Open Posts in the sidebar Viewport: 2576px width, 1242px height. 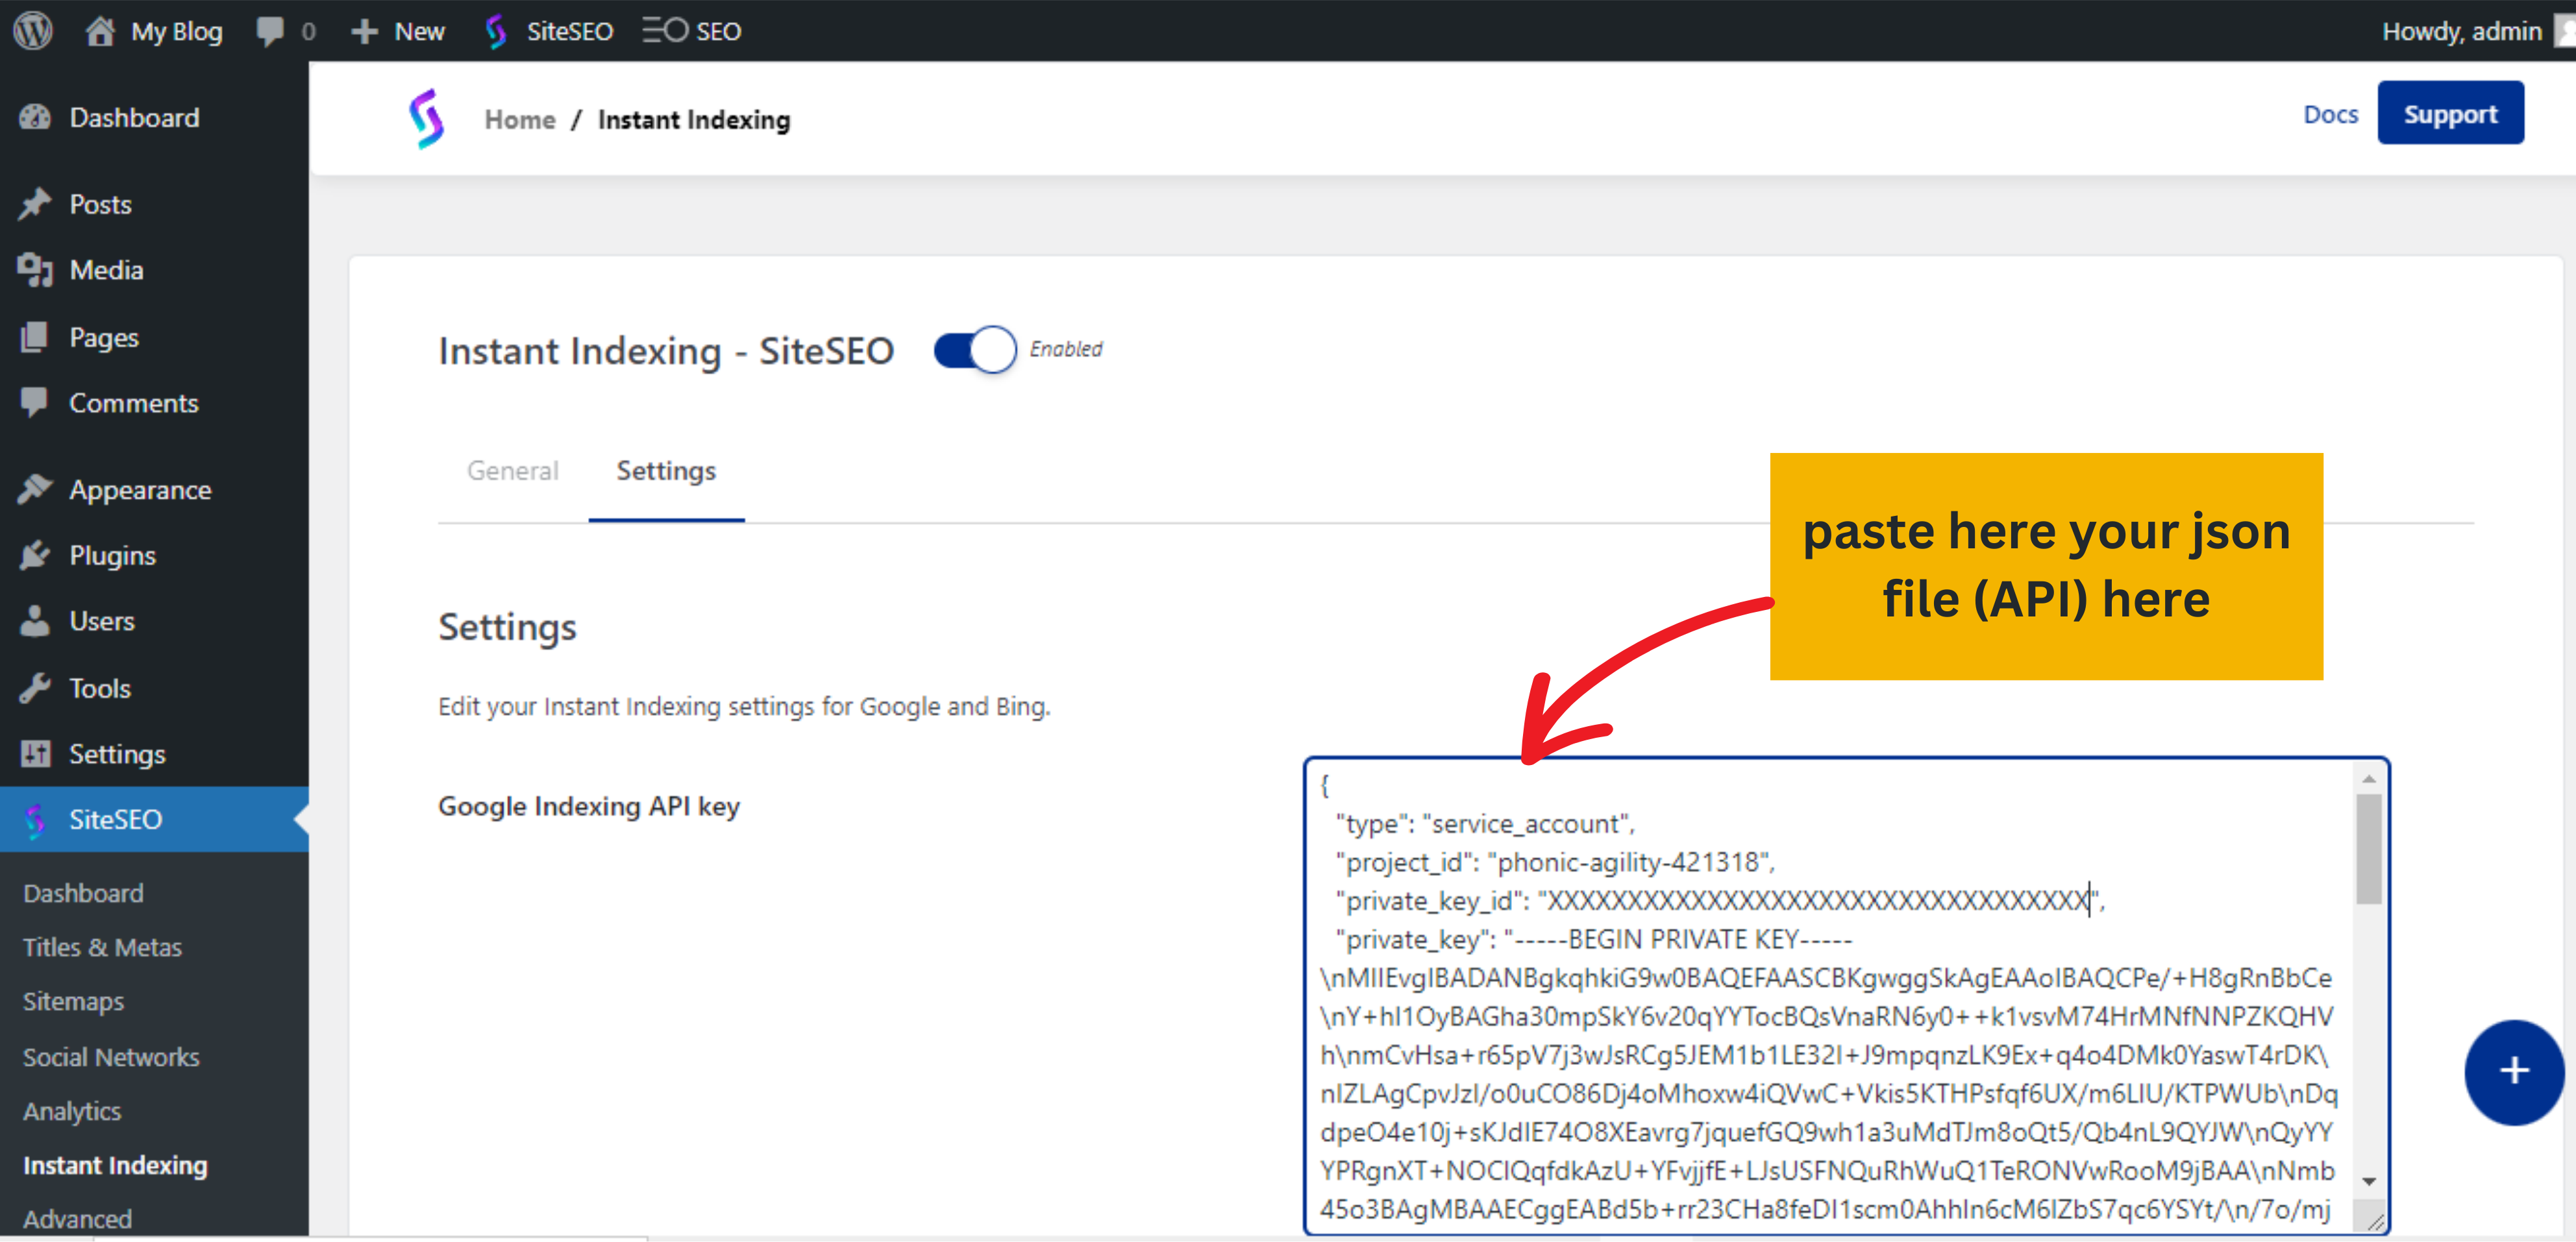(x=101, y=204)
